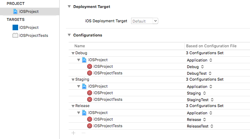The image size is (250, 139).
Task: Select the Release row's 3 Configurations Set text
Action: click(205, 106)
